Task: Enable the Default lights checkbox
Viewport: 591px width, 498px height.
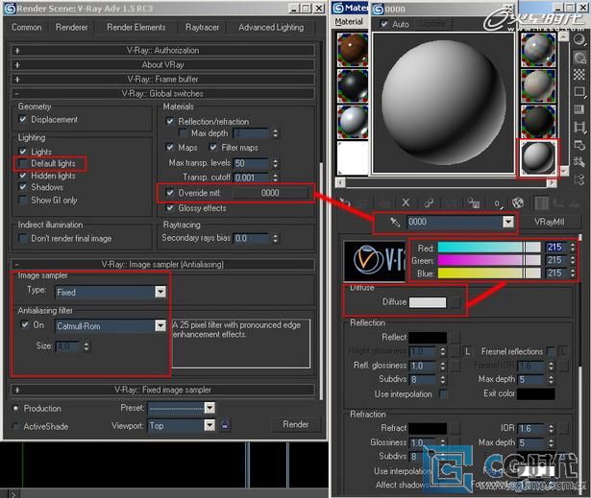Action: click(x=23, y=163)
